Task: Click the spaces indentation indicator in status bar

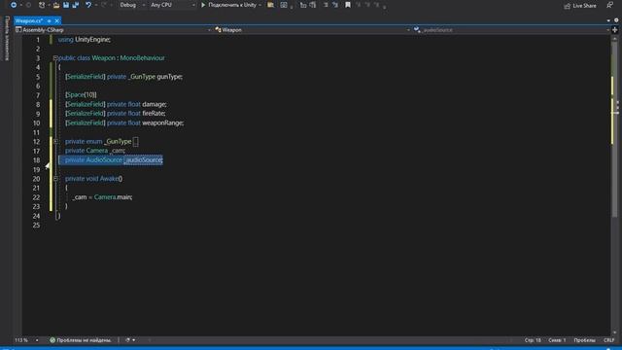Action: pos(584,340)
